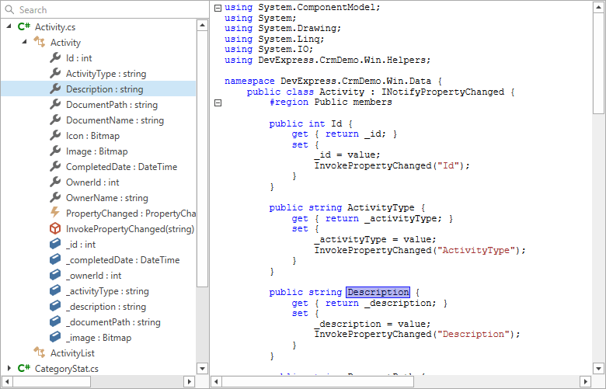Select '_completedDate : DateTime' field
The width and height of the screenshot is (606, 389).
point(123,259)
